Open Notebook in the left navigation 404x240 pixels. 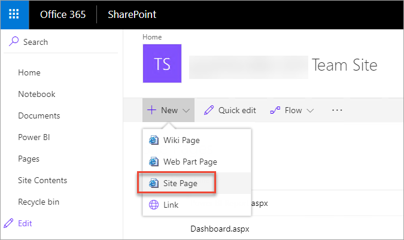coord(37,94)
